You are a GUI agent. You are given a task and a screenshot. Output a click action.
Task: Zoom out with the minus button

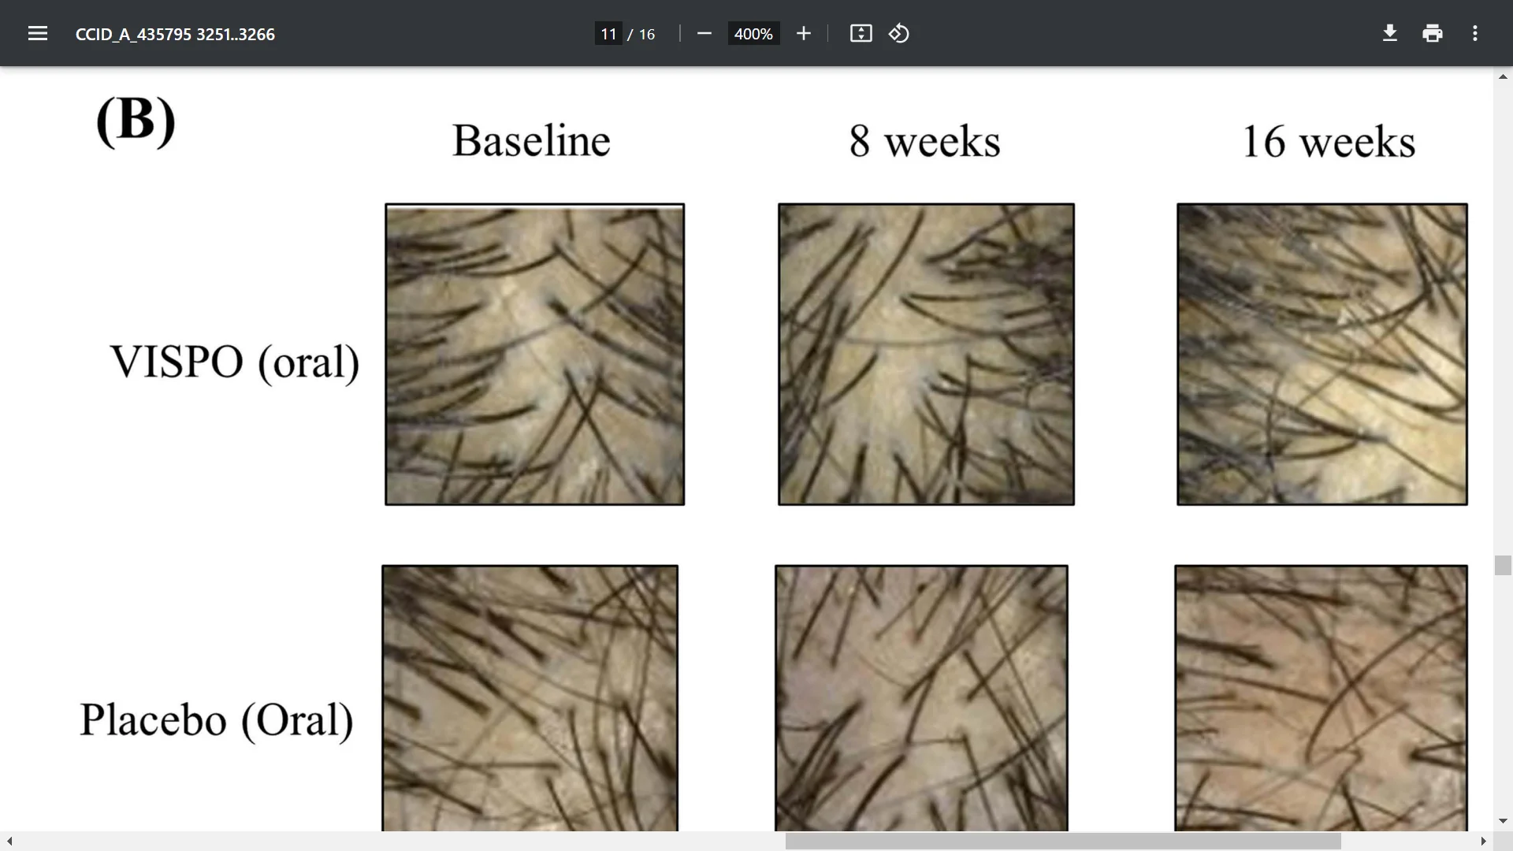(x=704, y=33)
